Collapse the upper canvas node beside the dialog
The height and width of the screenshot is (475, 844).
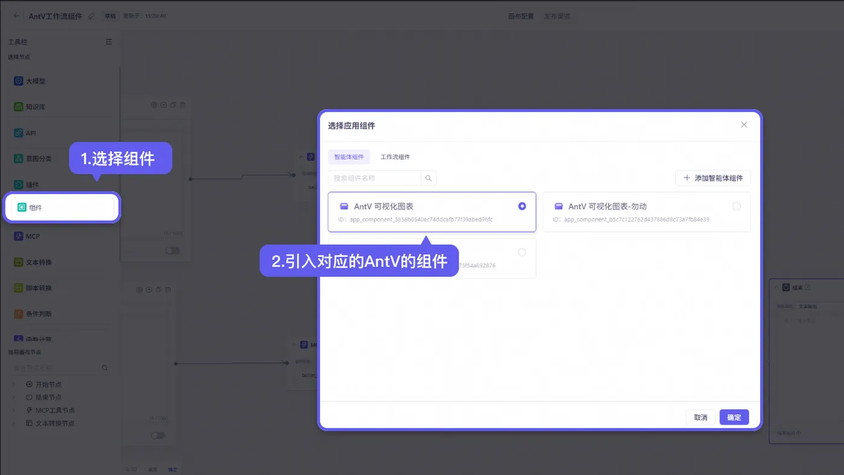click(301, 157)
